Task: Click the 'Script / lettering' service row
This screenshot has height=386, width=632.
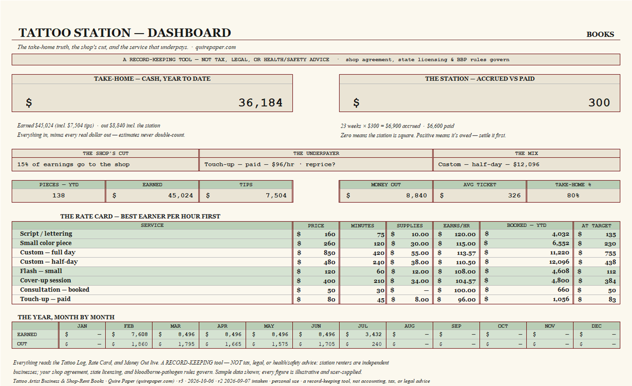Action: click(x=316, y=234)
